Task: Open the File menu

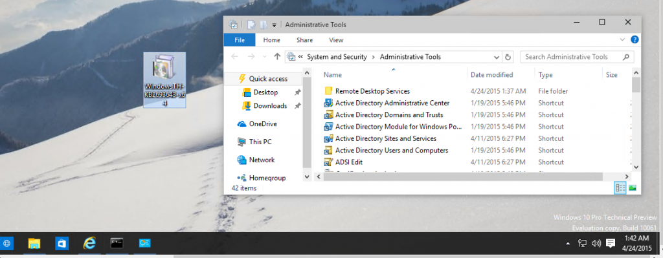Action: coord(240,40)
